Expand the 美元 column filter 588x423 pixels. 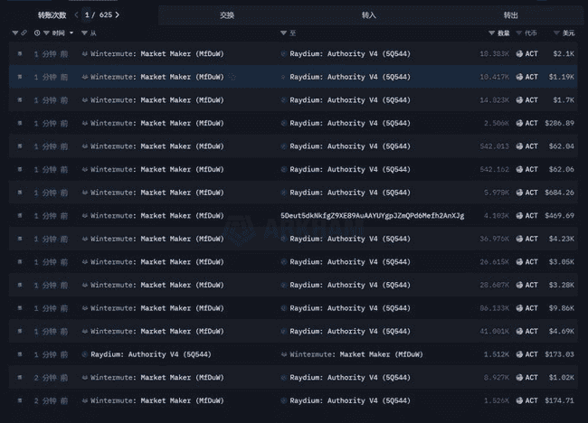click(555, 33)
